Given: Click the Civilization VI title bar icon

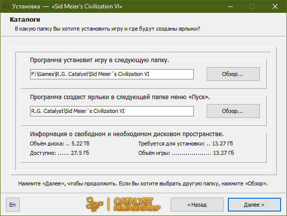Looking at the screenshot, I should tap(6, 6).
